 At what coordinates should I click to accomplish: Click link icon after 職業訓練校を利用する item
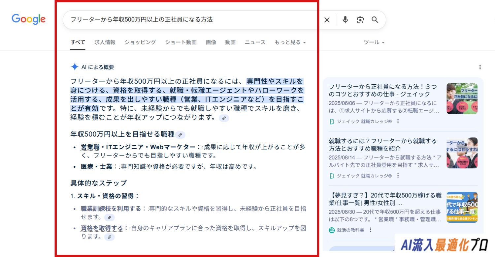110,217
